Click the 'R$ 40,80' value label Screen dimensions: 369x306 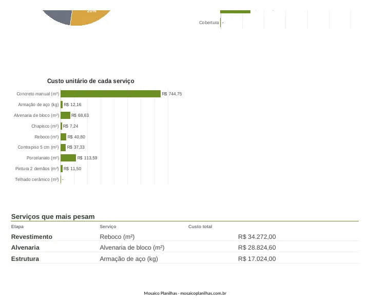click(x=76, y=137)
